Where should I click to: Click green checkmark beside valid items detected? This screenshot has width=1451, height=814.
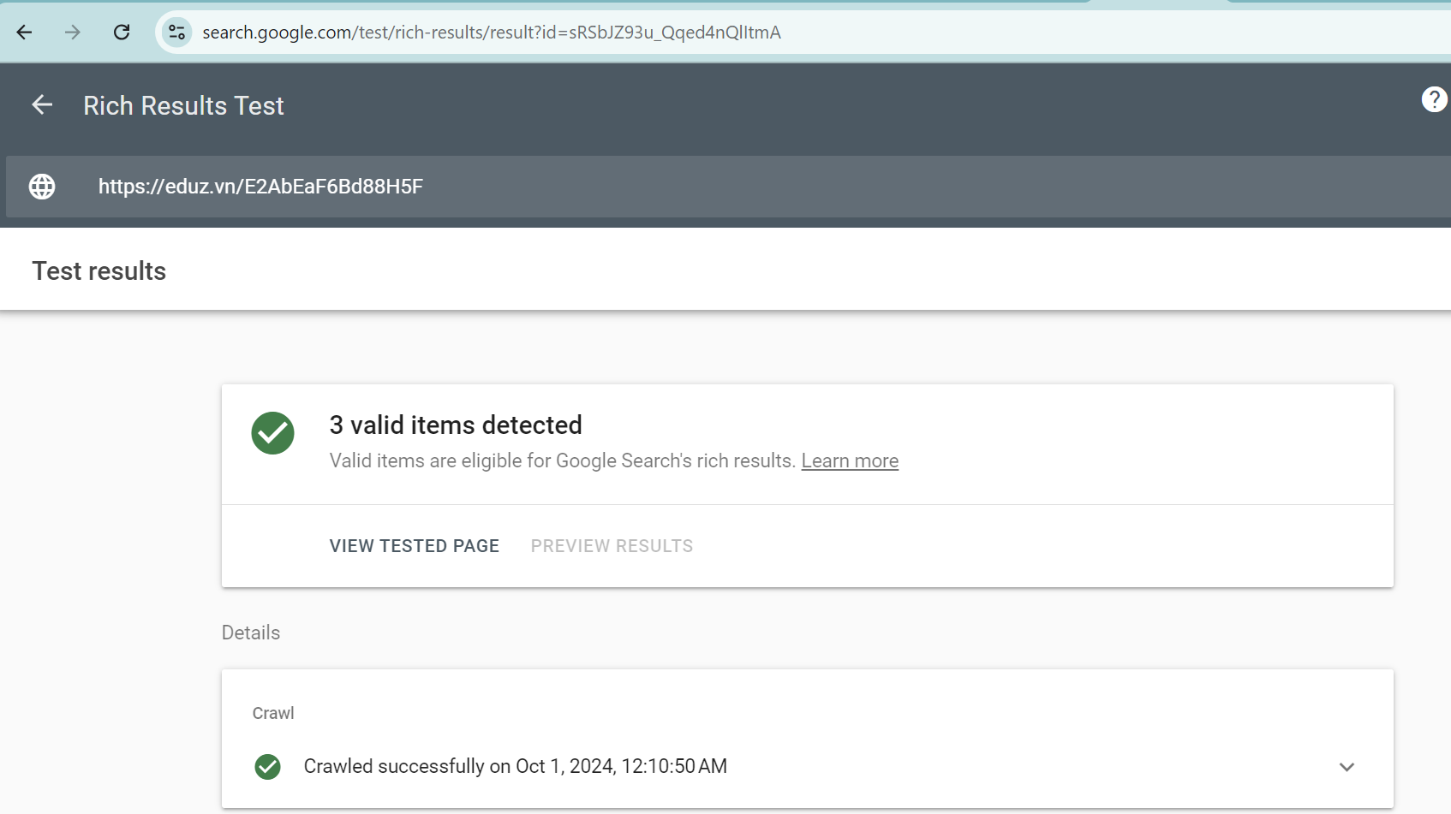(x=272, y=433)
